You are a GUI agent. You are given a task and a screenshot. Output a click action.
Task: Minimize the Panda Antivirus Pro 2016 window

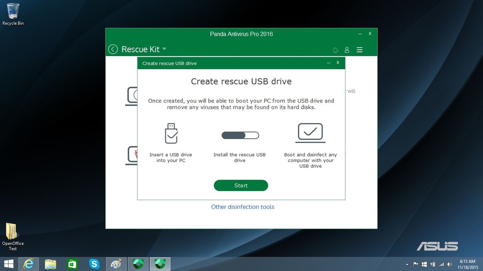[x=360, y=34]
